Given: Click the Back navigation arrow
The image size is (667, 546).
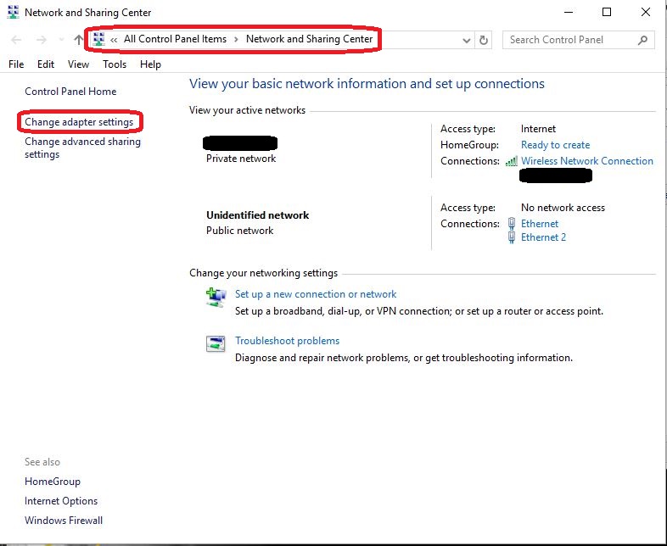Looking at the screenshot, I should click(16, 40).
